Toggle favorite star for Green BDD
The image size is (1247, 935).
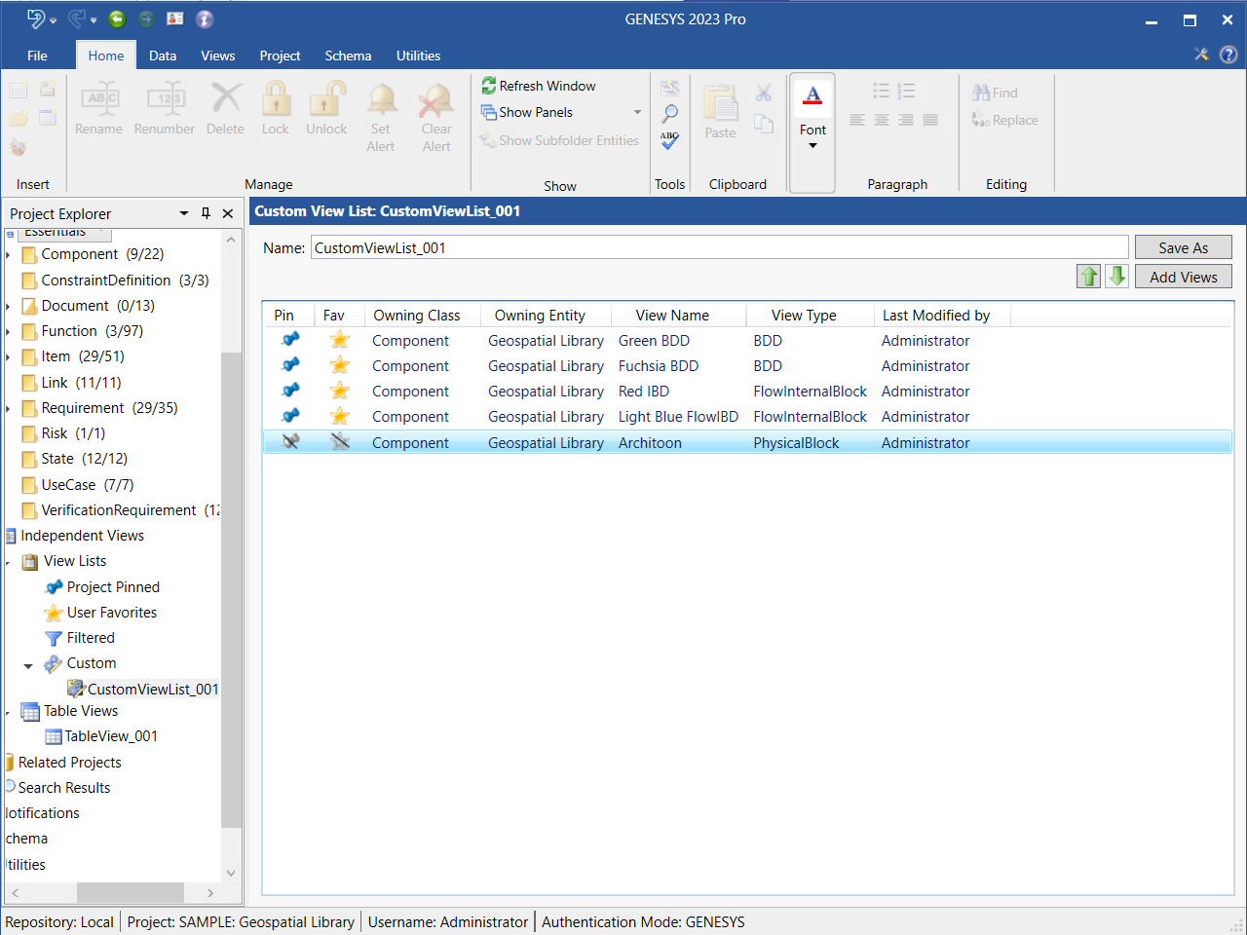point(339,340)
